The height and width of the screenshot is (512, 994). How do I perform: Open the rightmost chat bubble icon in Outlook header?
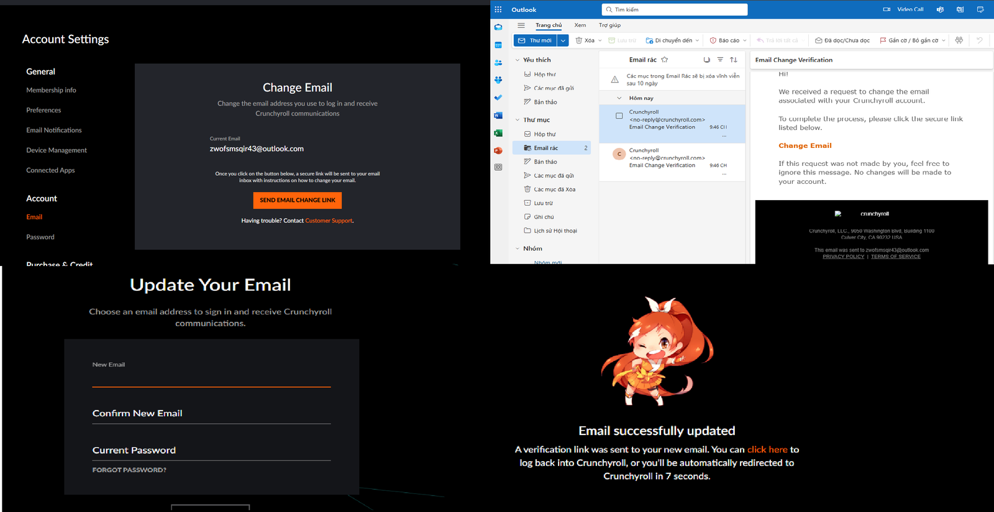pos(980,9)
